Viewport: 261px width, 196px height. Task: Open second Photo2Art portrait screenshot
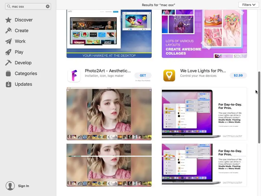(109, 165)
